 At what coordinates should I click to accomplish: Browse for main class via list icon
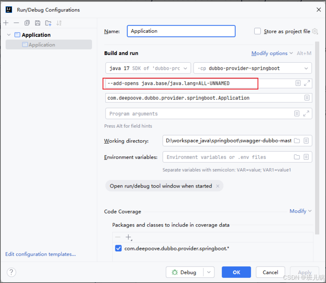[x=307, y=98]
